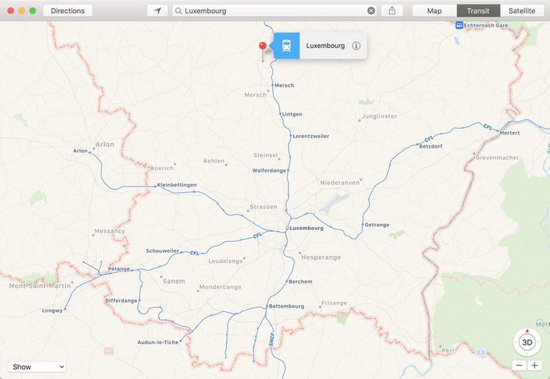Click the share icon in the toolbar
550x379 pixels.
point(392,11)
